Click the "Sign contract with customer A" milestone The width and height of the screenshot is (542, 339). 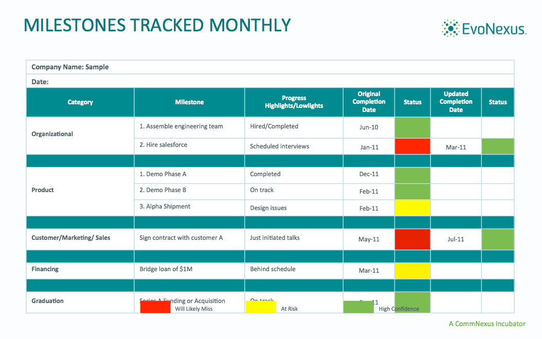click(181, 238)
